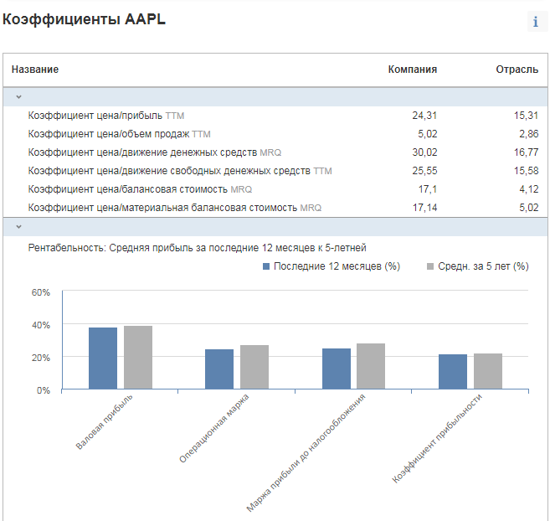Collapse the profitability chart section chevron
The height and width of the screenshot is (521, 550).
click(18, 227)
